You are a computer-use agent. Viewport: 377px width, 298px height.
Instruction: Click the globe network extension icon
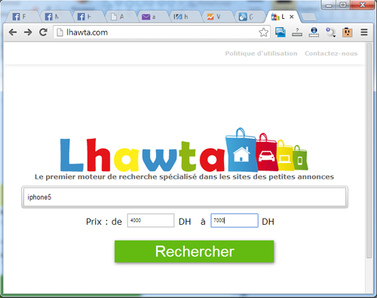click(314, 32)
